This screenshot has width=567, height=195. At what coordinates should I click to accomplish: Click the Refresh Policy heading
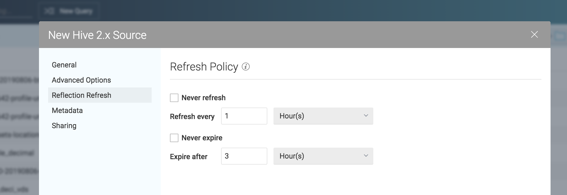204,67
